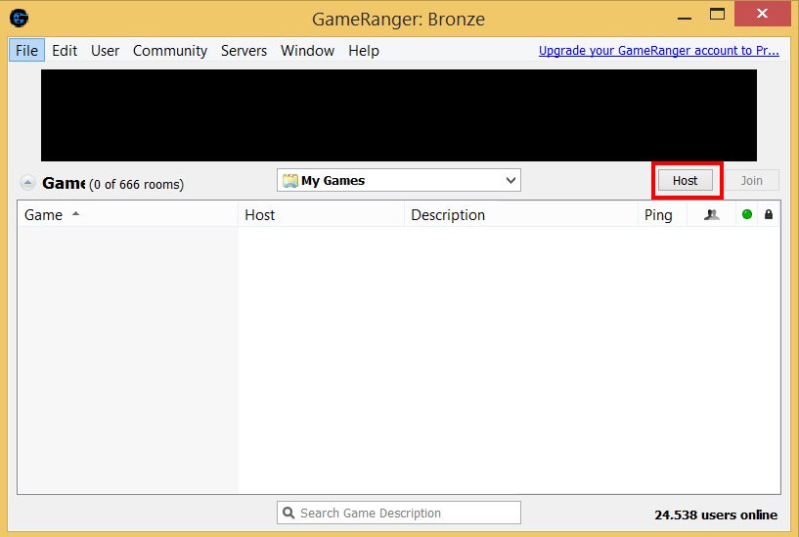Click the green status dot column header
This screenshot has width=799, height=537.
pyautogui.click(x=747, y=214)
